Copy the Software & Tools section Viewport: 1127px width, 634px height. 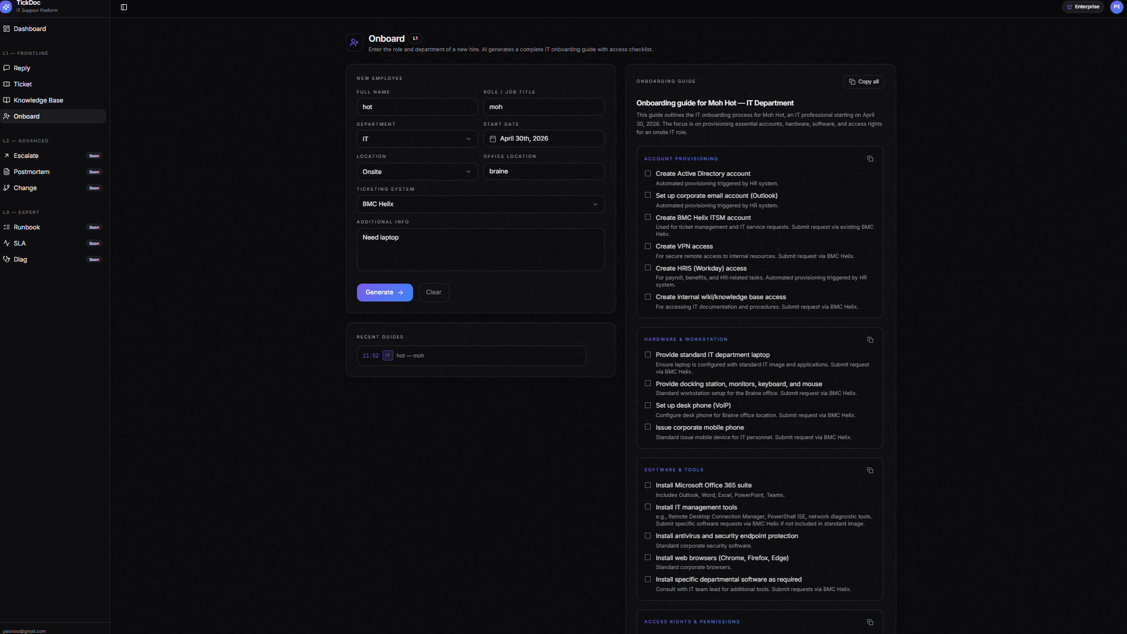click(870, 470)
